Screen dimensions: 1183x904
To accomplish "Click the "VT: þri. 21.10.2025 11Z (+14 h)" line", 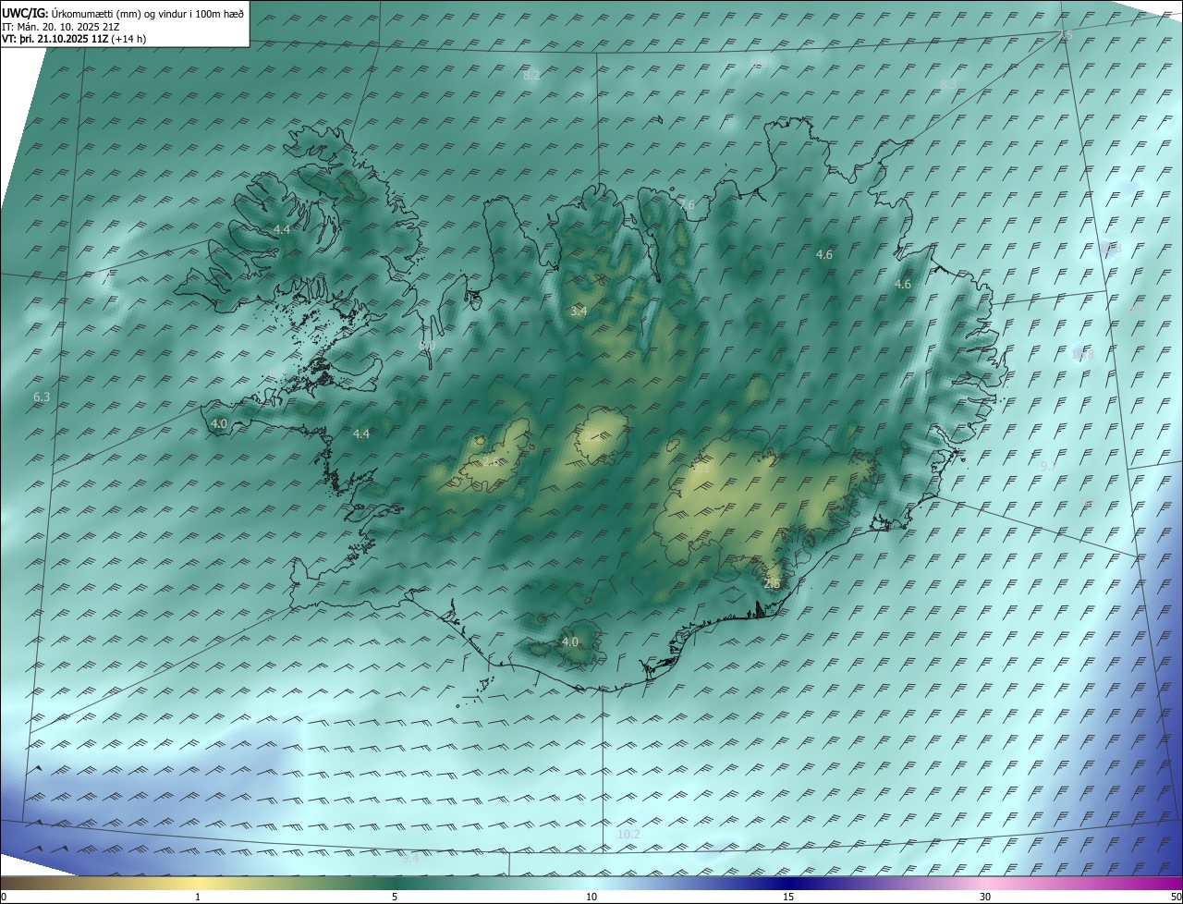I will 74,39.
